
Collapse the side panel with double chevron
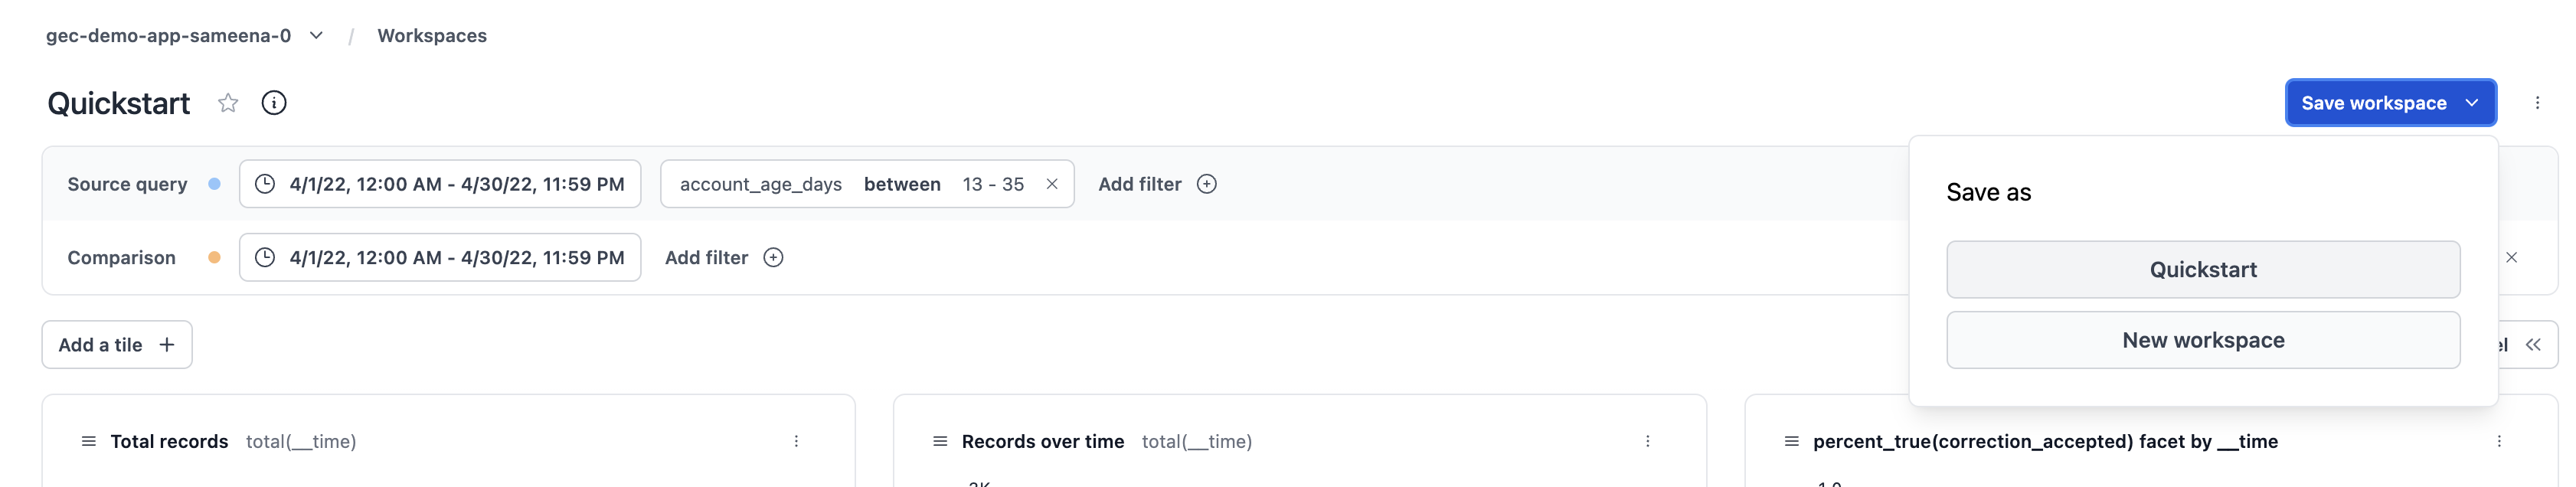click(2533, 345)
